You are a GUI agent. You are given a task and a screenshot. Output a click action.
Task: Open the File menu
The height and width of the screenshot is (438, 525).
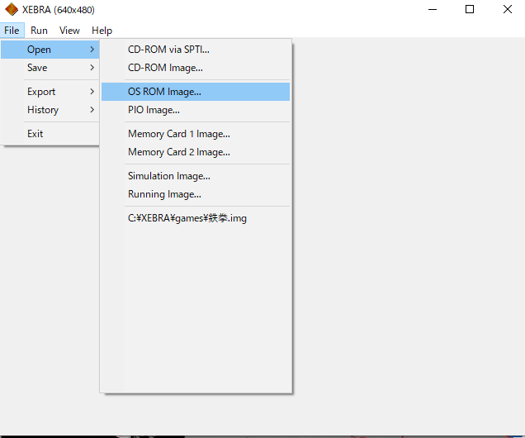coord(12,31)
